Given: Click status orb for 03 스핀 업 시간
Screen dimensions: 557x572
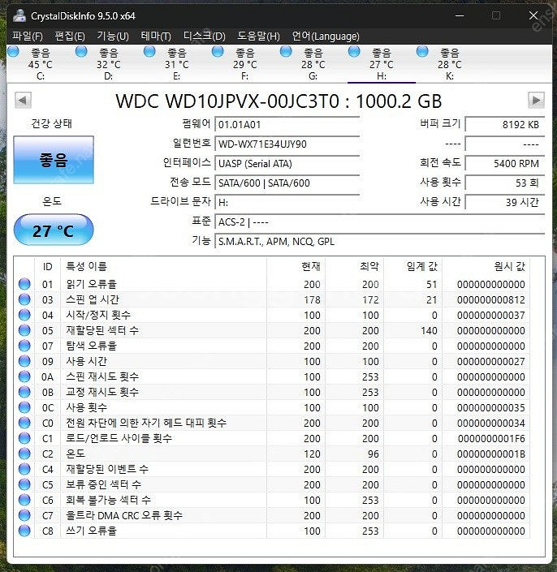Looking at the screenshot, I should (x=24, y=299).
